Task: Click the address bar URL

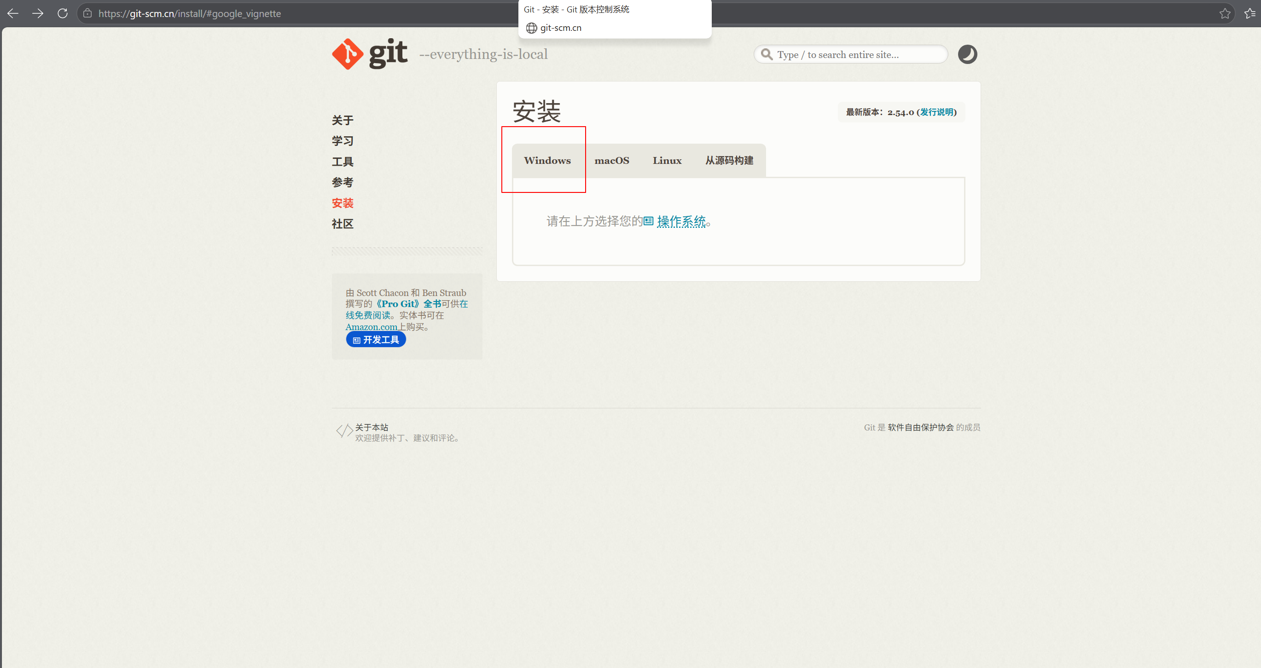Action: tap(189, 14)
